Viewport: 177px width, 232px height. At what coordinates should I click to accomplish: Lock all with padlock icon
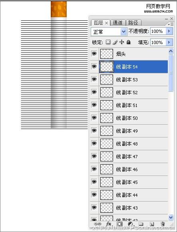tap(129, 42)
